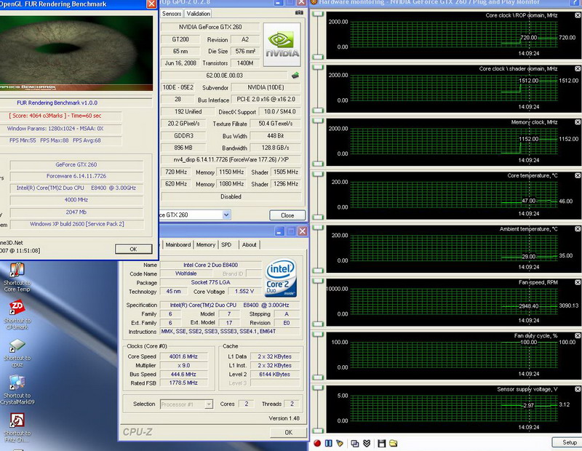582x451 pixels.
Task: Pause hardware monitoring with the blue pause icon
Action: coord(329,443)
